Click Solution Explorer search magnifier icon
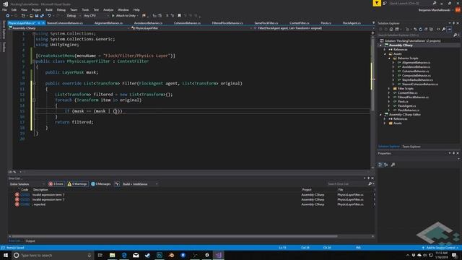This screenshot has height=260, width=462. (456, 35)
